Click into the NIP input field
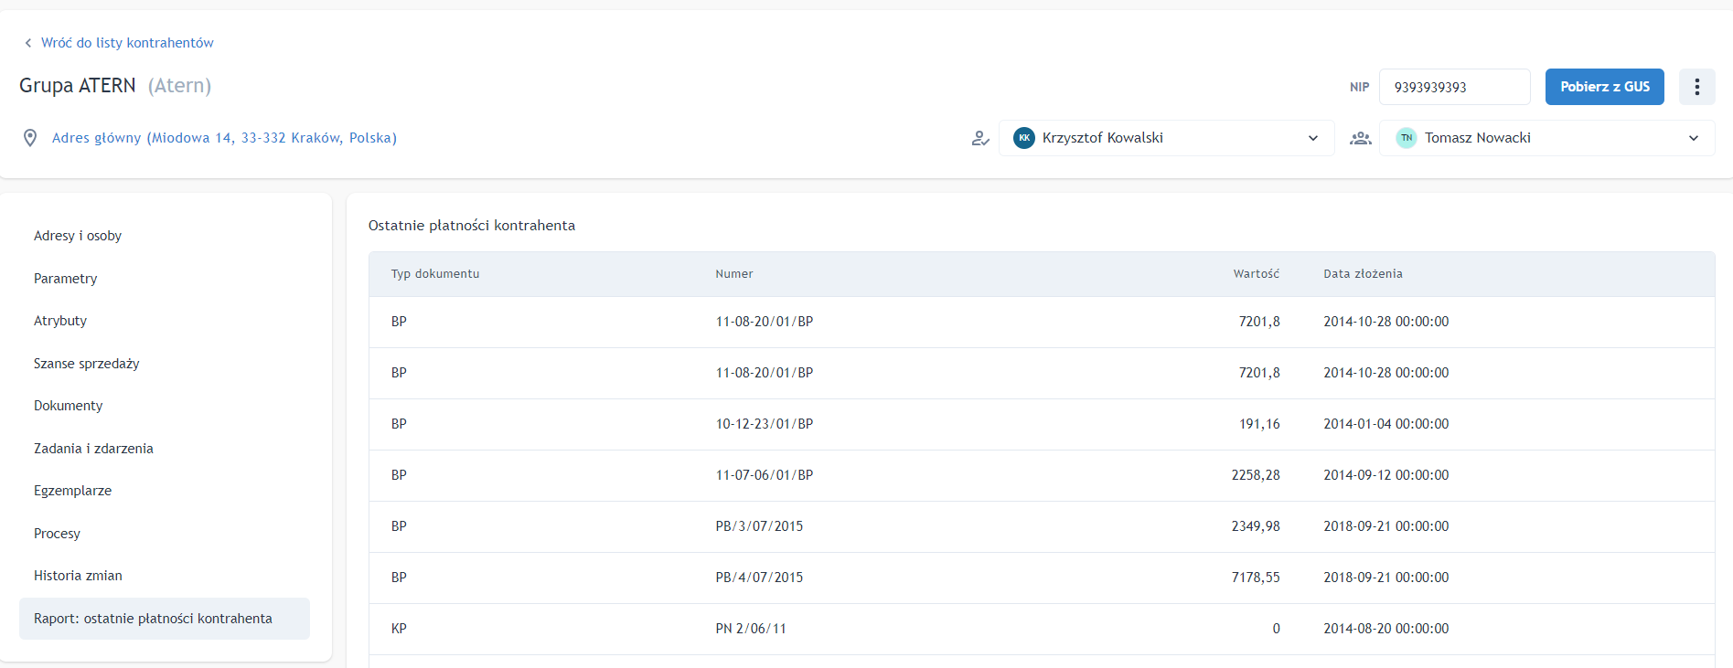This screenshot has height=668, width=1733. point(1453,87)
